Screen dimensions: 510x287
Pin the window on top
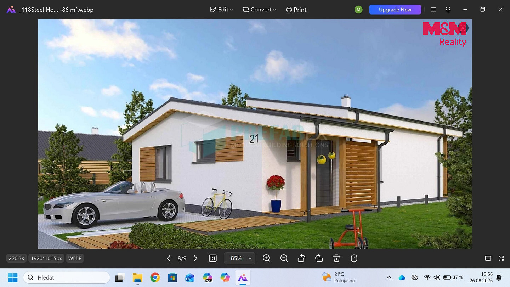(x=448, y=10)
